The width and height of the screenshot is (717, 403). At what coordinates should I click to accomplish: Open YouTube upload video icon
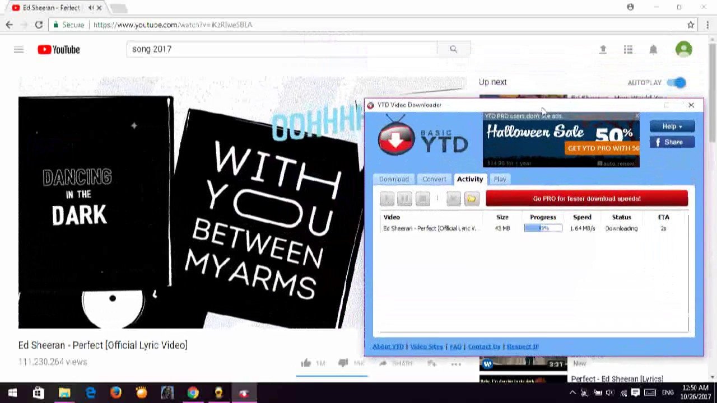tap(603, 50)
